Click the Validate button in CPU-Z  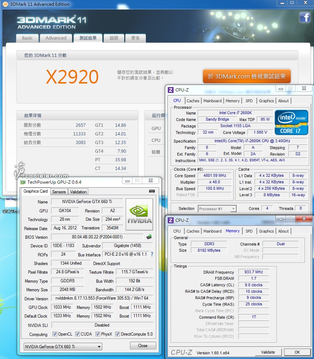point(268,352)
